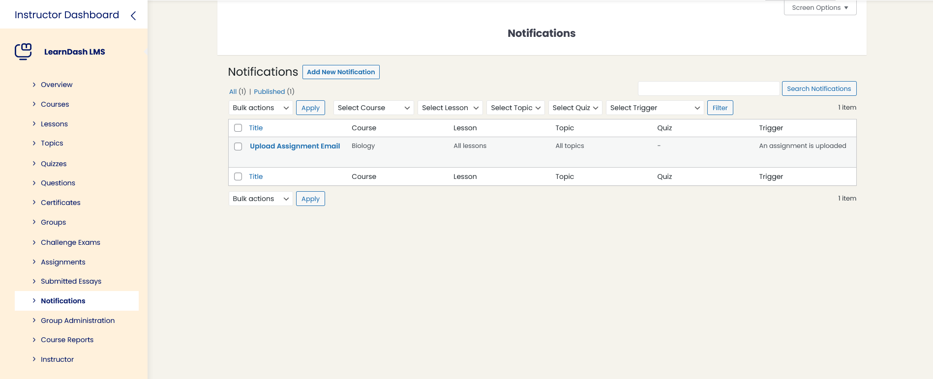Expand Screen Options panel
This screenshot has width=933, height=379.
coord(820,8)
